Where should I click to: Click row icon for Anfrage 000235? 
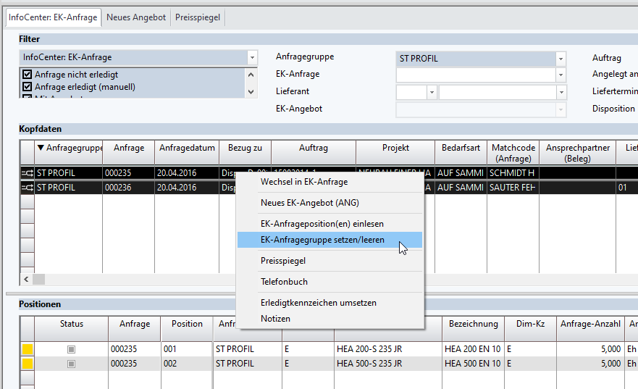[28, 173]
